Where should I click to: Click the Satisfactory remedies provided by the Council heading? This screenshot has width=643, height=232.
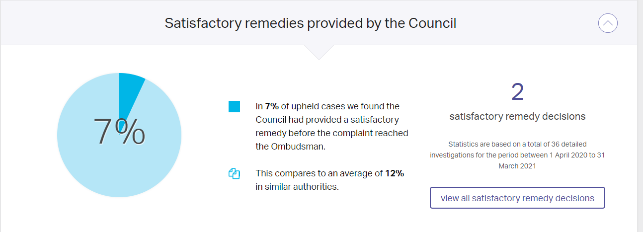click(311, 23)
